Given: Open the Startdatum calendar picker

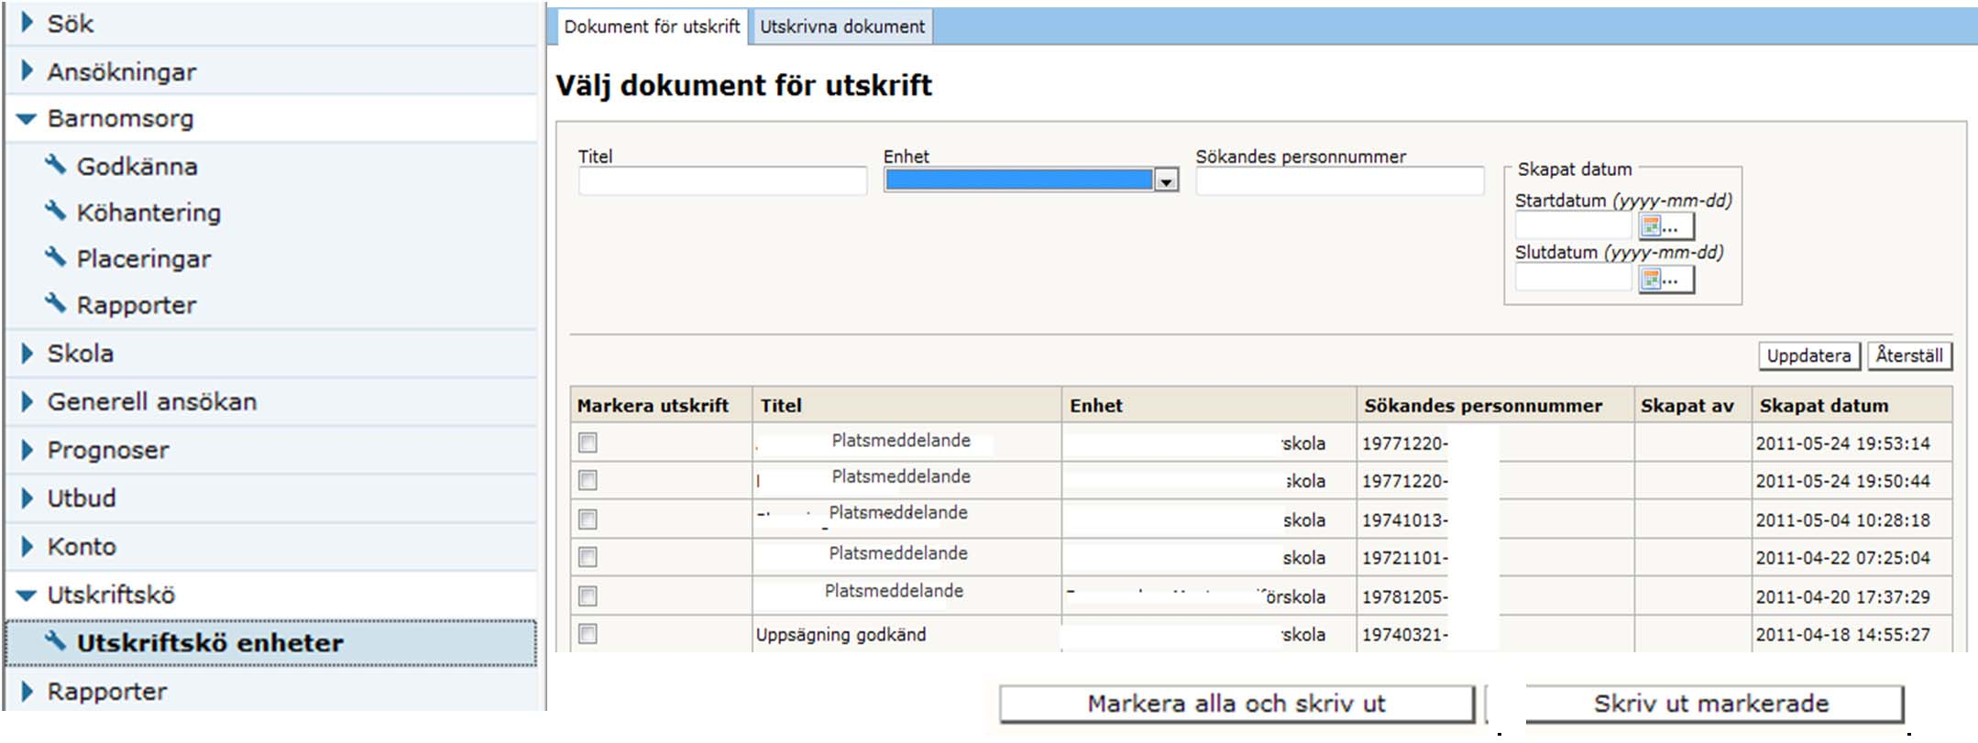Looking at the screenshot, I should tap(1665, 225).
